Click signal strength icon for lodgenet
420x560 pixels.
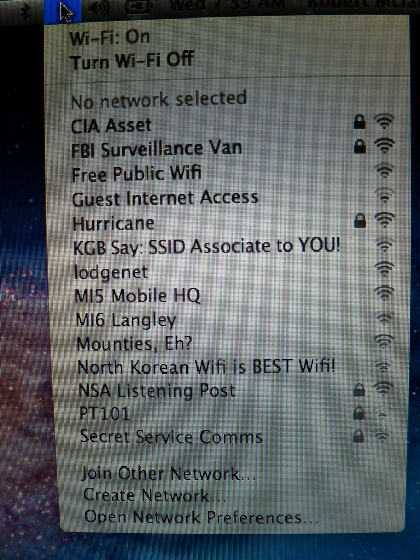384,269
